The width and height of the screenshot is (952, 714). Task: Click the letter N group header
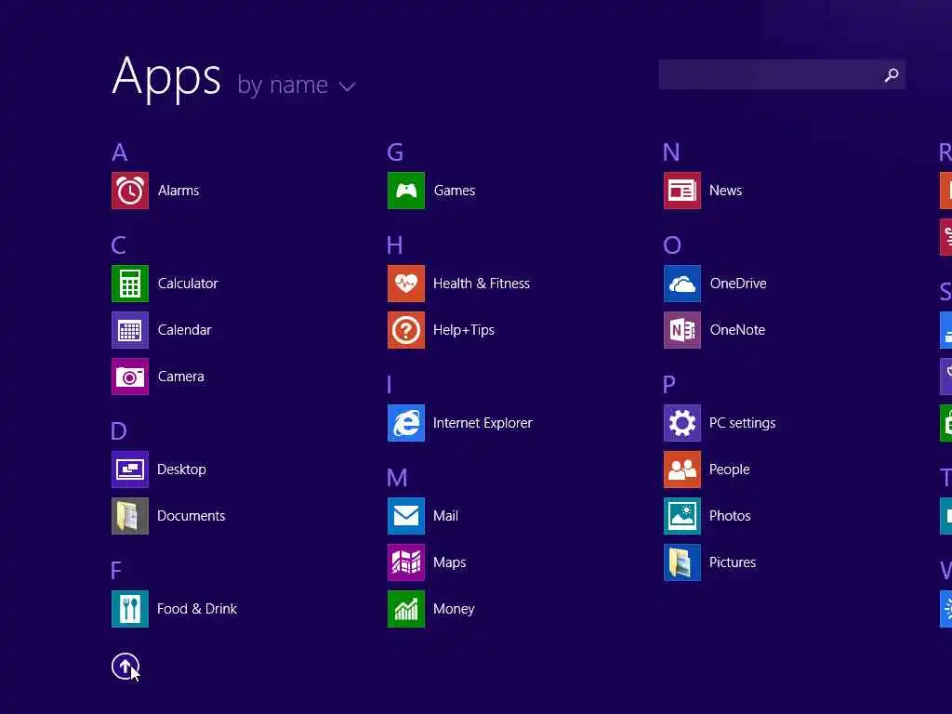click(x=671, y=152)
